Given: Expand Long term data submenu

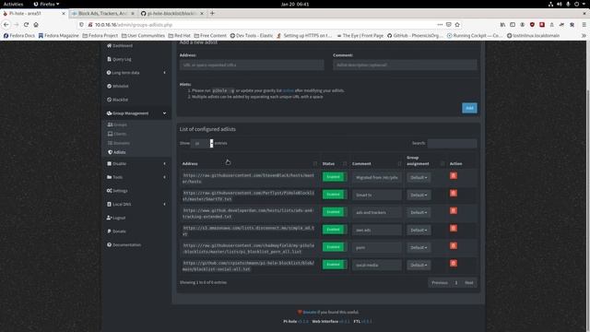Looking at the screenshot, I should pyautogui.click(x=136, y=73).
